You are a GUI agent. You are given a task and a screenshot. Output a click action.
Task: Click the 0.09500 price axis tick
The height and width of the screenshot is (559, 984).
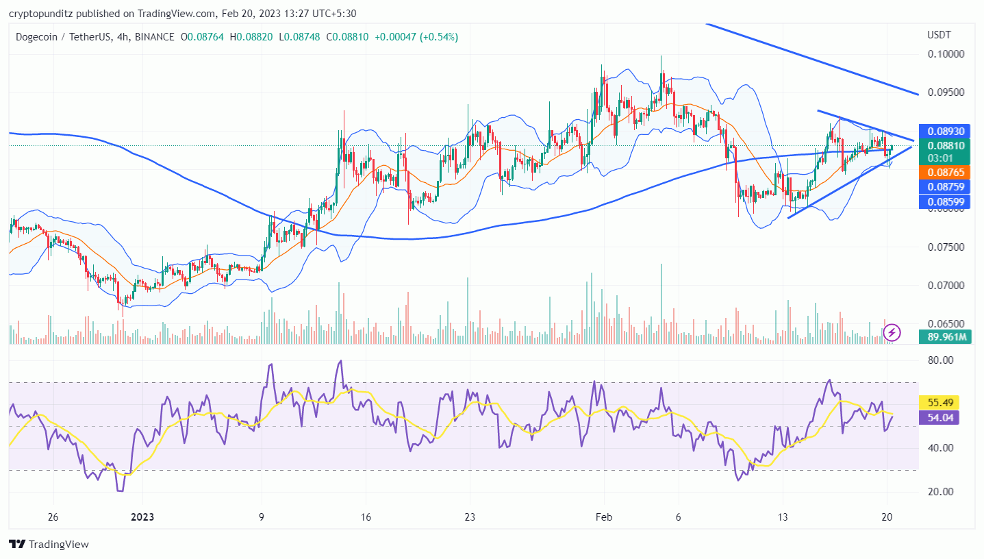coord(945,92)
